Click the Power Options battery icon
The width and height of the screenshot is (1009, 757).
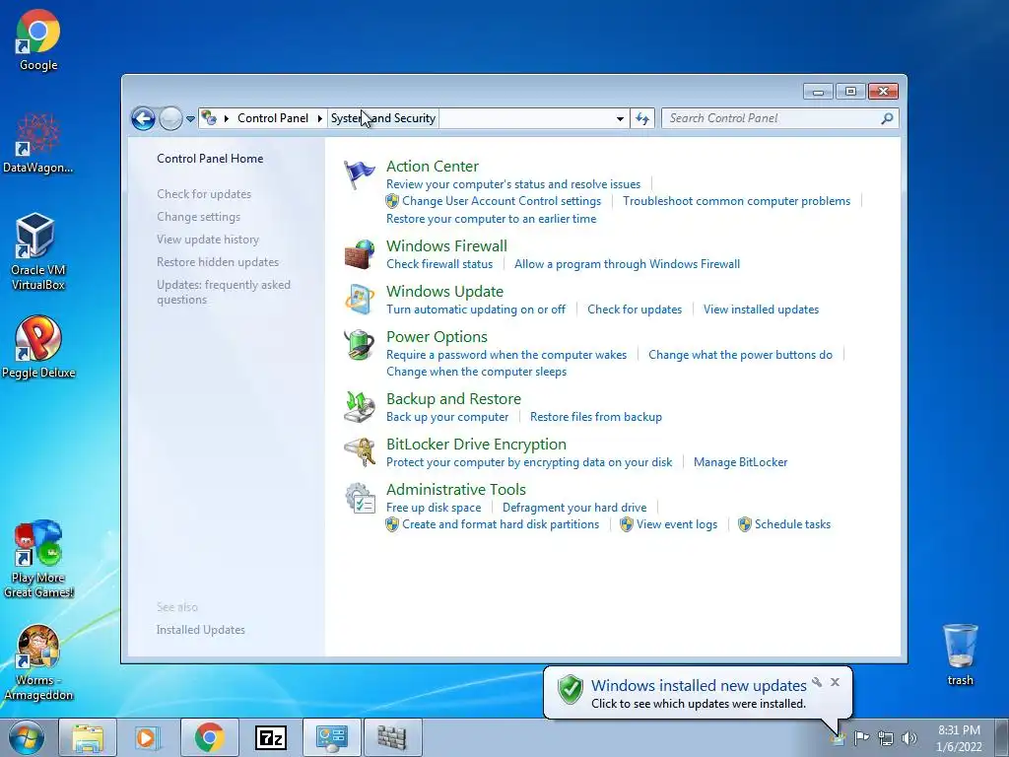click(x=359, y=345)
